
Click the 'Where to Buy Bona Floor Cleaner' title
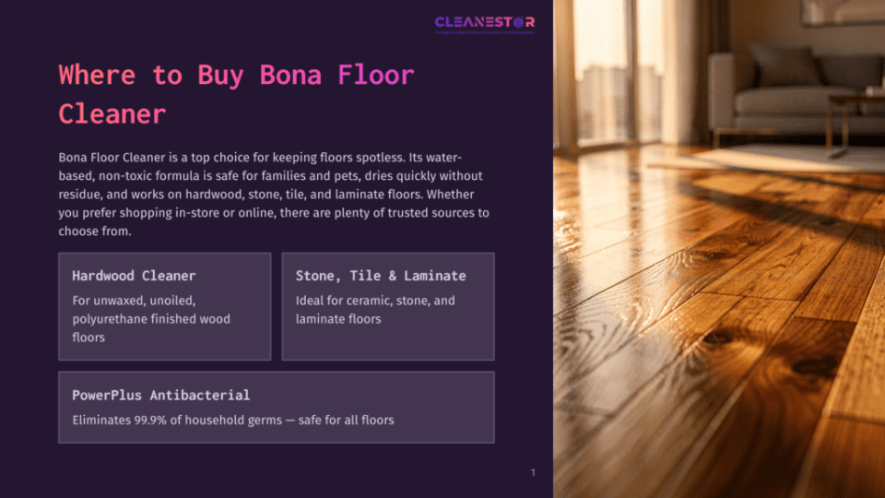(237, 94)
